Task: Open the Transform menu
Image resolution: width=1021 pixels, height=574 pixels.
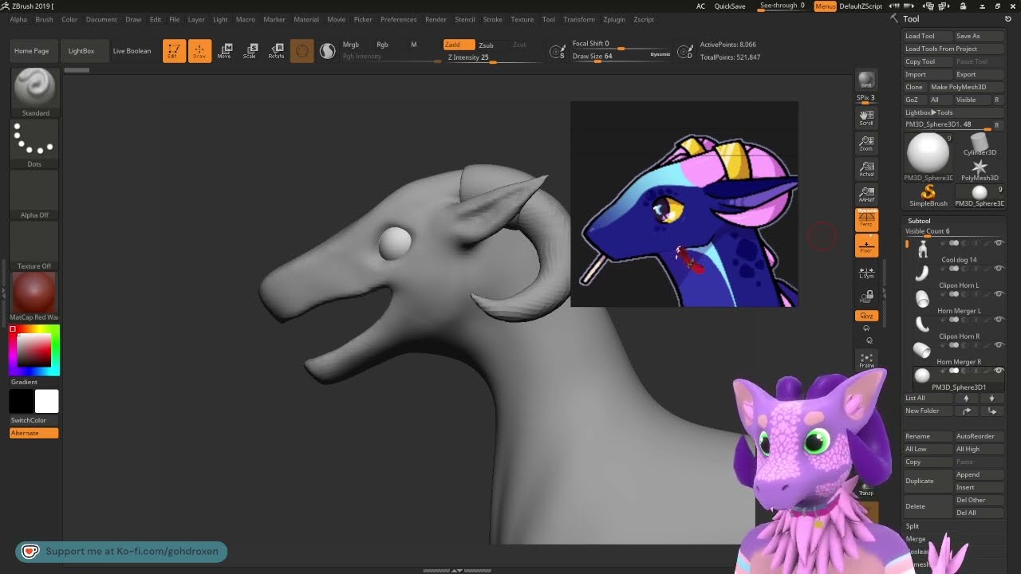Action: click(x=579, y=19)
